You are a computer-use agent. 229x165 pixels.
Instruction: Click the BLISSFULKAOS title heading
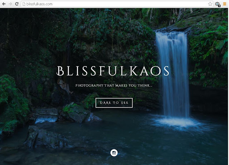[113, 71]
